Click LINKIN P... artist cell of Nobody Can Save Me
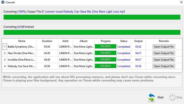The image size is (184, 104). click(65, 66)
